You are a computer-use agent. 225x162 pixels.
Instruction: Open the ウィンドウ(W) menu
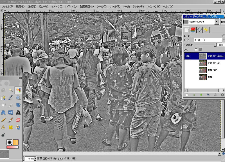point(153,6)
